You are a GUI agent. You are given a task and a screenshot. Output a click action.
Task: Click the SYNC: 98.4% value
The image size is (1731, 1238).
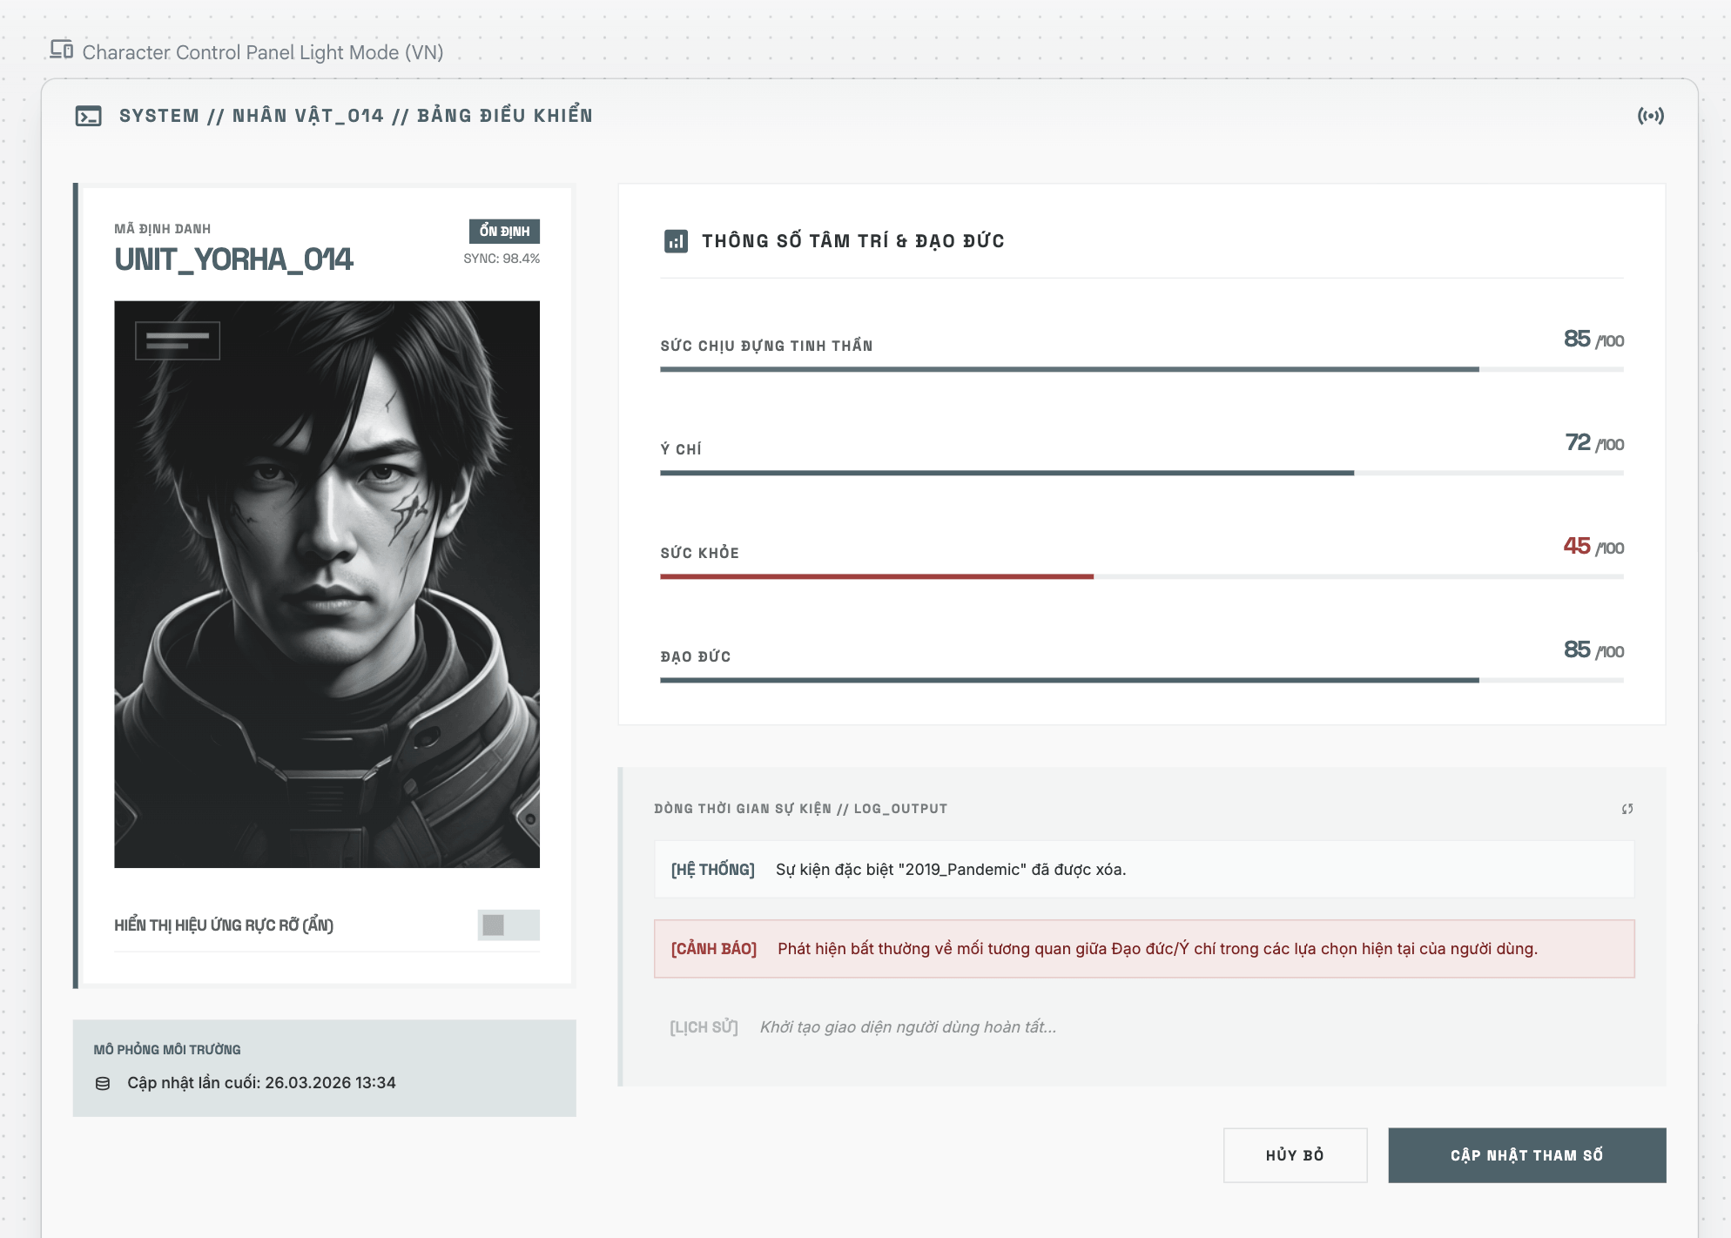pyautogui.click(x=502, y=259)
